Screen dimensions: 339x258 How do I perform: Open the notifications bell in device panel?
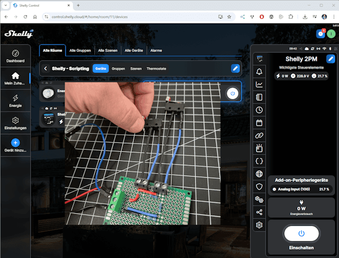(x=259, y=72)
